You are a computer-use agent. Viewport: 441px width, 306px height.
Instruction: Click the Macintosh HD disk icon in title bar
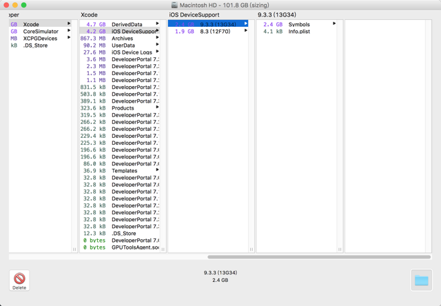[x=174, y=5]
